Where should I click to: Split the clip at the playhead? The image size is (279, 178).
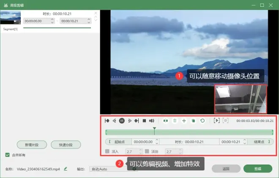coord(165,121)
